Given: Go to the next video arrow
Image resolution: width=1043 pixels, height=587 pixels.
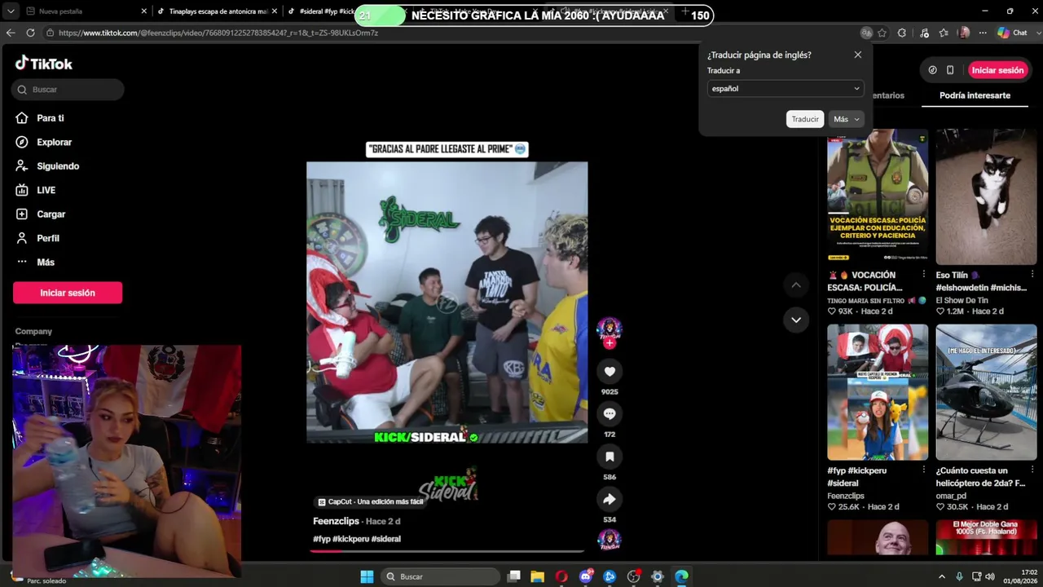Looking at the screenshot, I should click(796, 320).
